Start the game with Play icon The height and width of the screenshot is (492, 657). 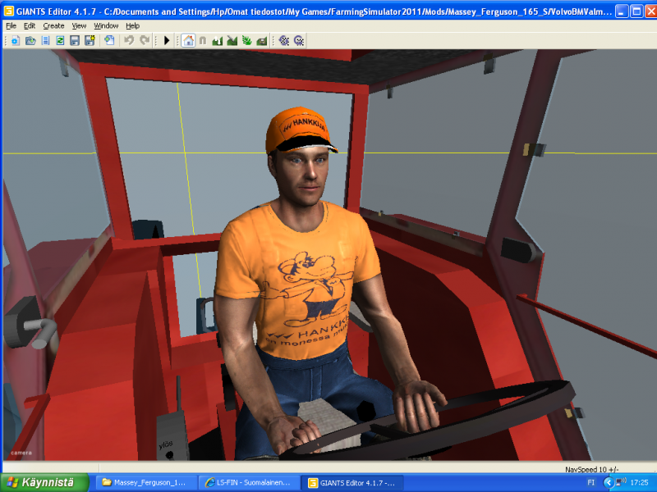click(167, 40)
